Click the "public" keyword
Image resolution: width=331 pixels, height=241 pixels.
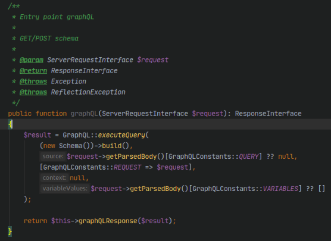coord(20,114)
